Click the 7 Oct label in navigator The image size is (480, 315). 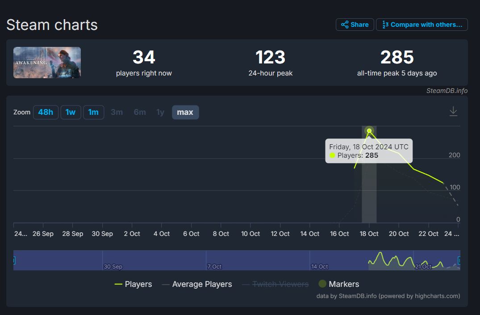click(214, 267)
